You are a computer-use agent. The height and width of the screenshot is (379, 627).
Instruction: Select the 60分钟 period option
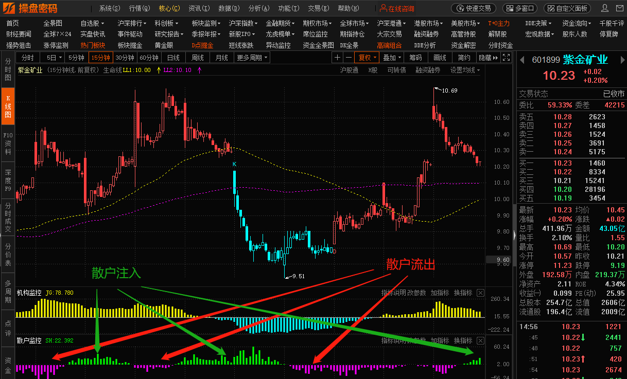click(149, 58)
